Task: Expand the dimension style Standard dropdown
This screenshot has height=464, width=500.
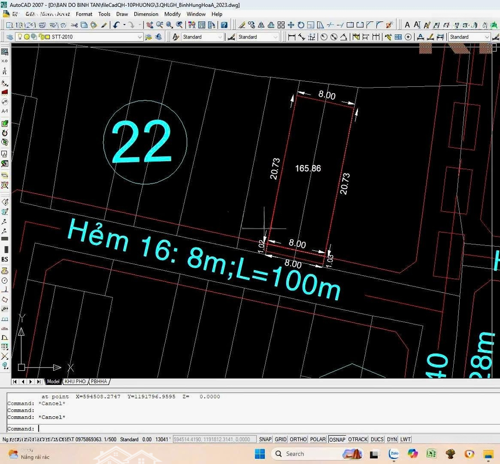Action: 276,37
